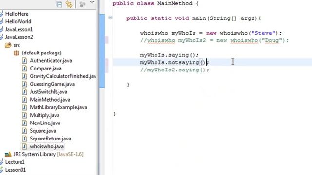This screenshot has height=175, width=312.
Task: Click the JRE System Library icon
Action: [x=8, y=154]
